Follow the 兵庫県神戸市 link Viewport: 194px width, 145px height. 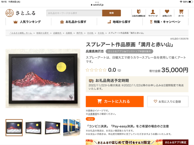pyautogui.click(x=95, y=51)
